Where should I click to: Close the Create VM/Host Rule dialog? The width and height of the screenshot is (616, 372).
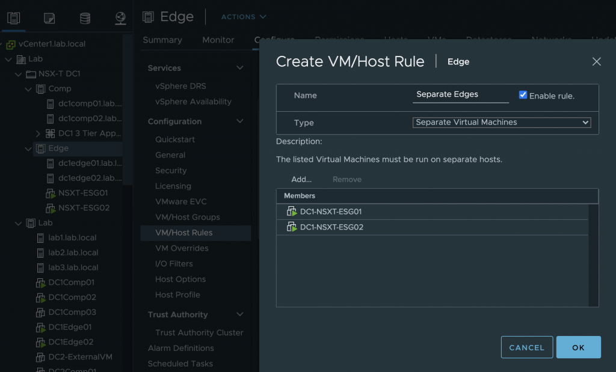click(x=596, y=62)
